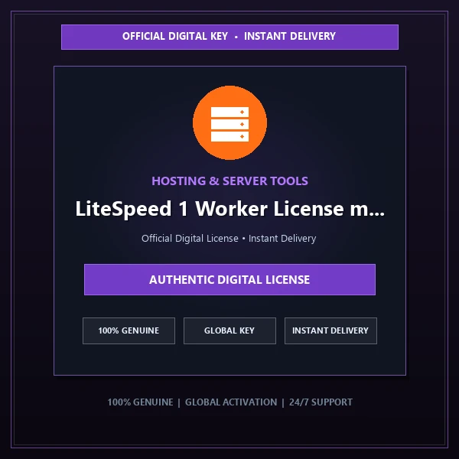Viewport: 459px width, 459px height.
Task: Click the Official Digital Key top banner
Action: pyautogui.click(x=229, y=37)
